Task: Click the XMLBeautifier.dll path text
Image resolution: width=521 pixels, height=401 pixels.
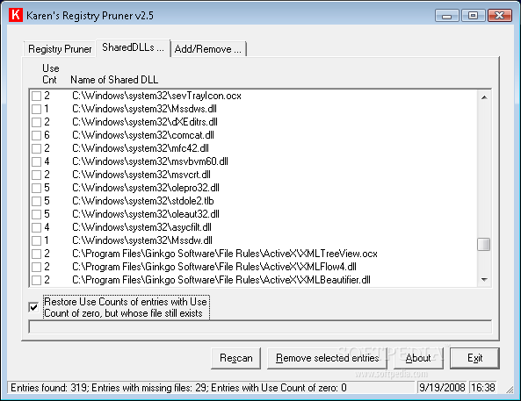Action: [221, 280]
